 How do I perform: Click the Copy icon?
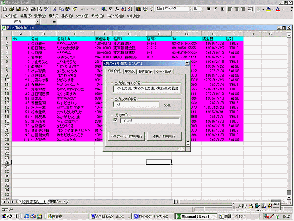point(61,9)
